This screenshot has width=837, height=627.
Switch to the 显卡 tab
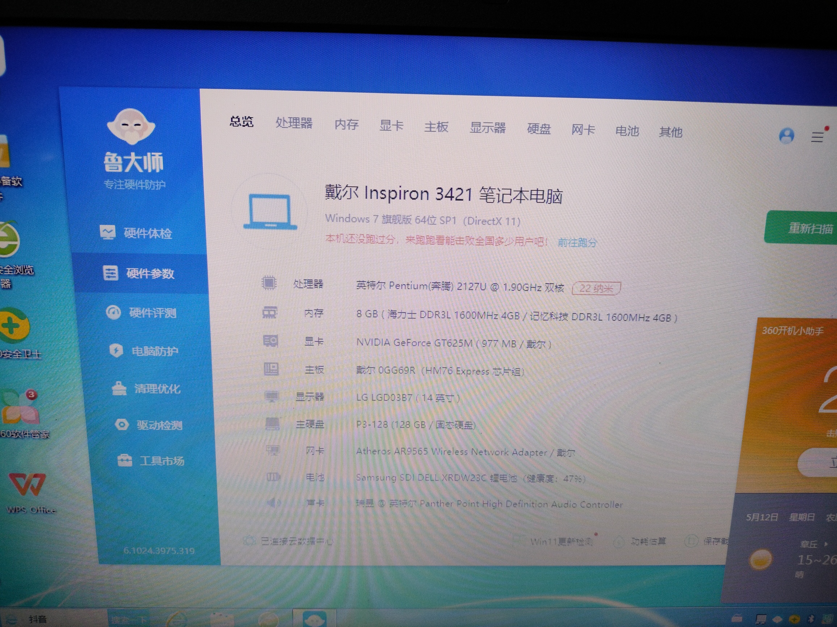391,126
